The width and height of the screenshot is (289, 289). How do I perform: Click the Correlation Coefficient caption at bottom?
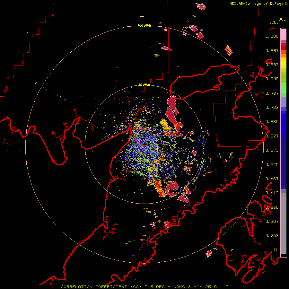144,287
